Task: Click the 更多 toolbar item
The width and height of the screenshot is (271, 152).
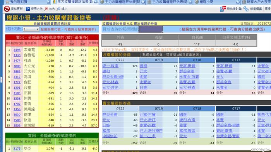Action: [x=268, y=8]
